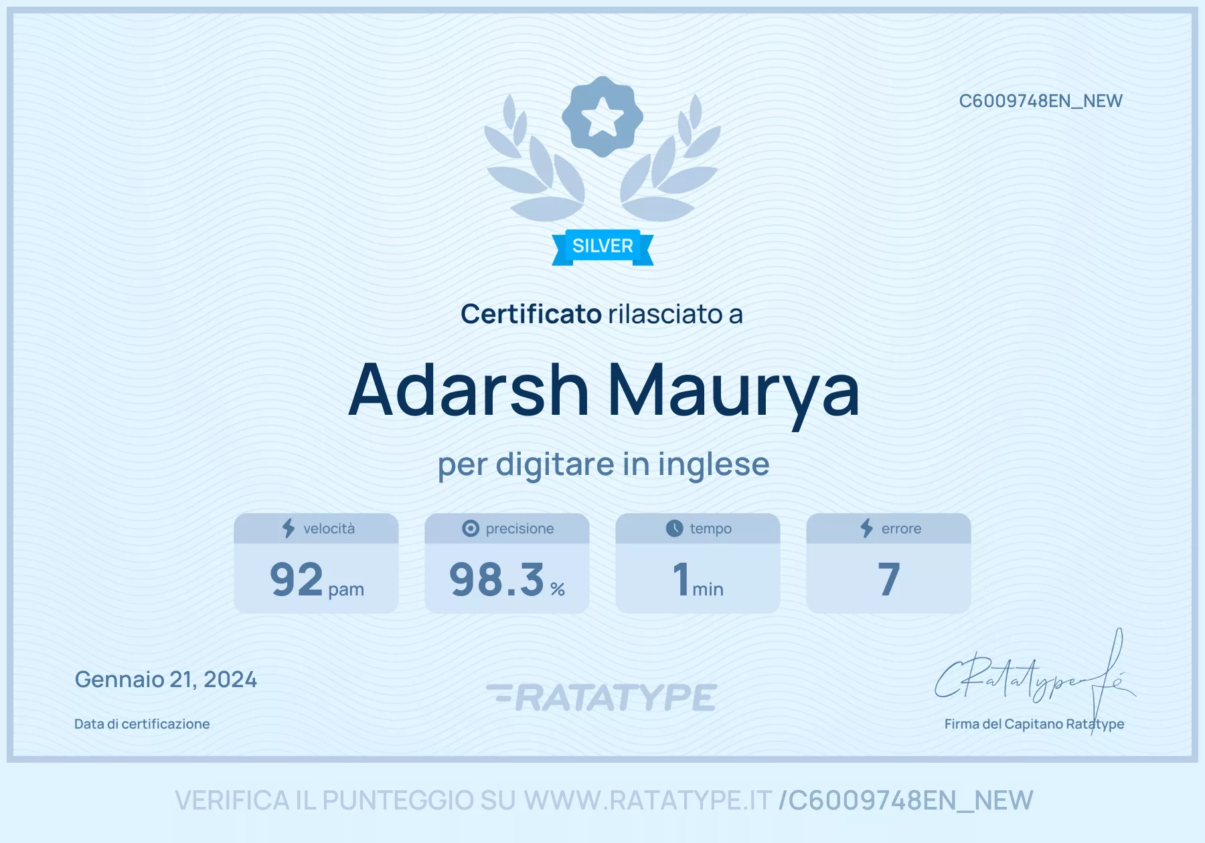Click the accuracy value 98.3 %

click(x=507, y=580)
